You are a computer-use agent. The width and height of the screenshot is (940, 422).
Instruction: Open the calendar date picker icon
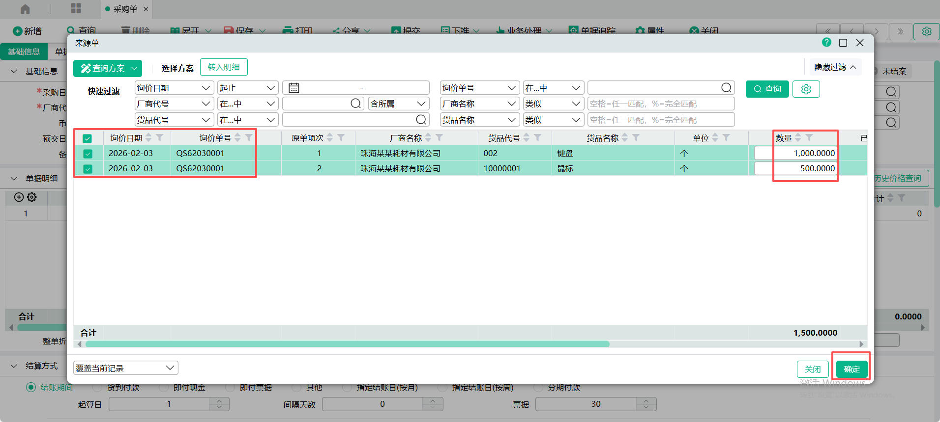294,88
